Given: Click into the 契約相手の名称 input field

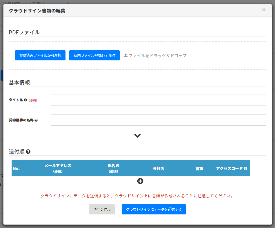Looking at the screenshot, I should pos(158,120).
